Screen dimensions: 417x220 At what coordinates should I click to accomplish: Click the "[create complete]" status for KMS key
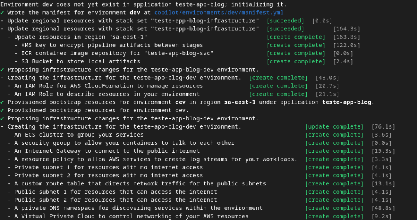[296, 45]
